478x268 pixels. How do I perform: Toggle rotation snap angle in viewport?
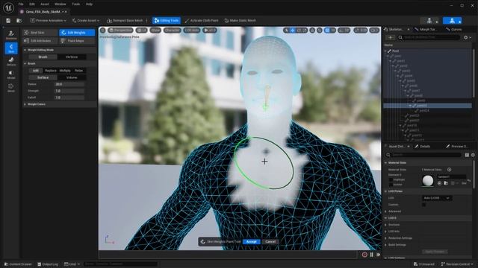tap(344, 31)
